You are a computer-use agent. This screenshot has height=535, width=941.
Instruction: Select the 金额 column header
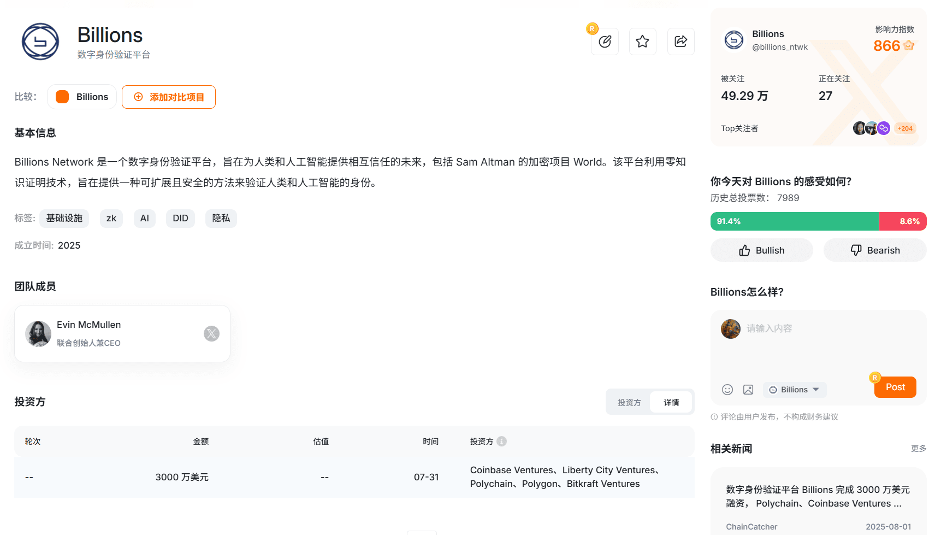[200, 441]
